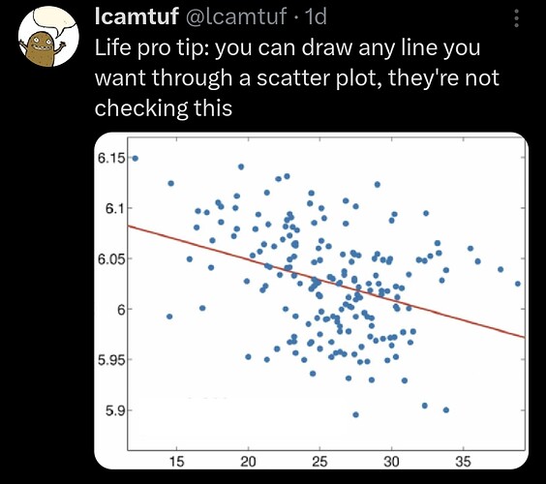Click the 6.1 y-axis label
Viewport: 546px width, 484px height.
(x=114, y=208)
